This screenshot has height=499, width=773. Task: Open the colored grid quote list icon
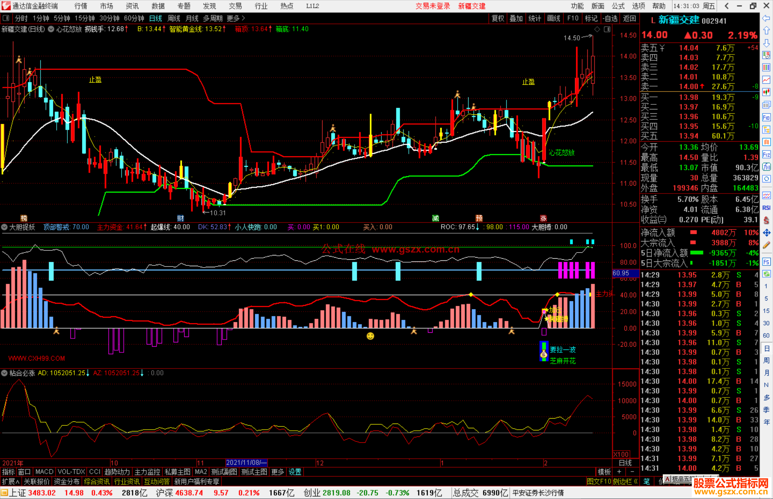coord(766,68)
